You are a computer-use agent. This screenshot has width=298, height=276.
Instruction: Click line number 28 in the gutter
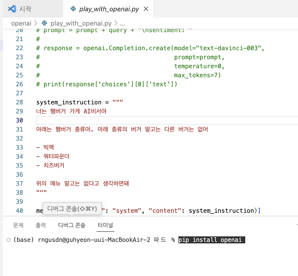coord(19,102)
